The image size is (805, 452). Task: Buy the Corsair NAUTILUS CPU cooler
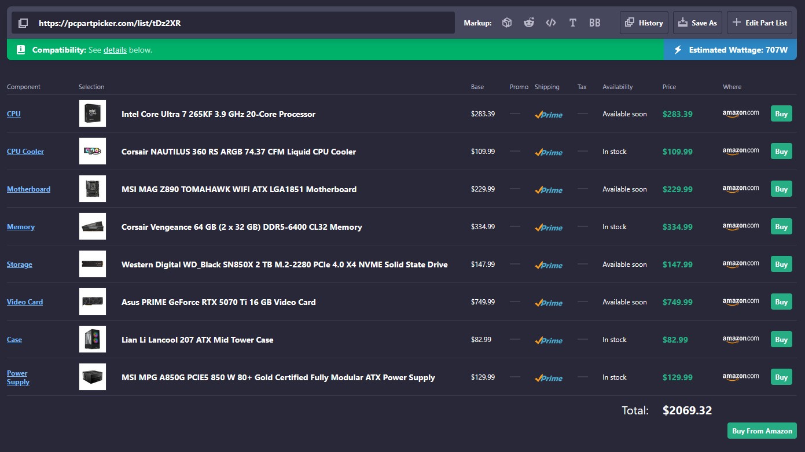[x=781, y=151]
